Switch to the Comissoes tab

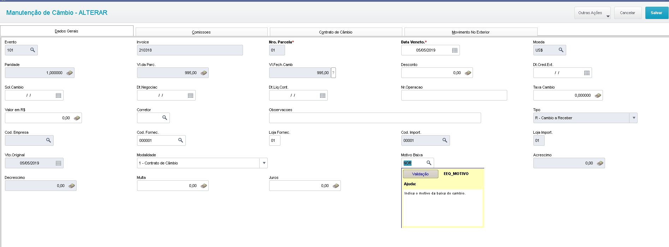click(x=201, y=32)
